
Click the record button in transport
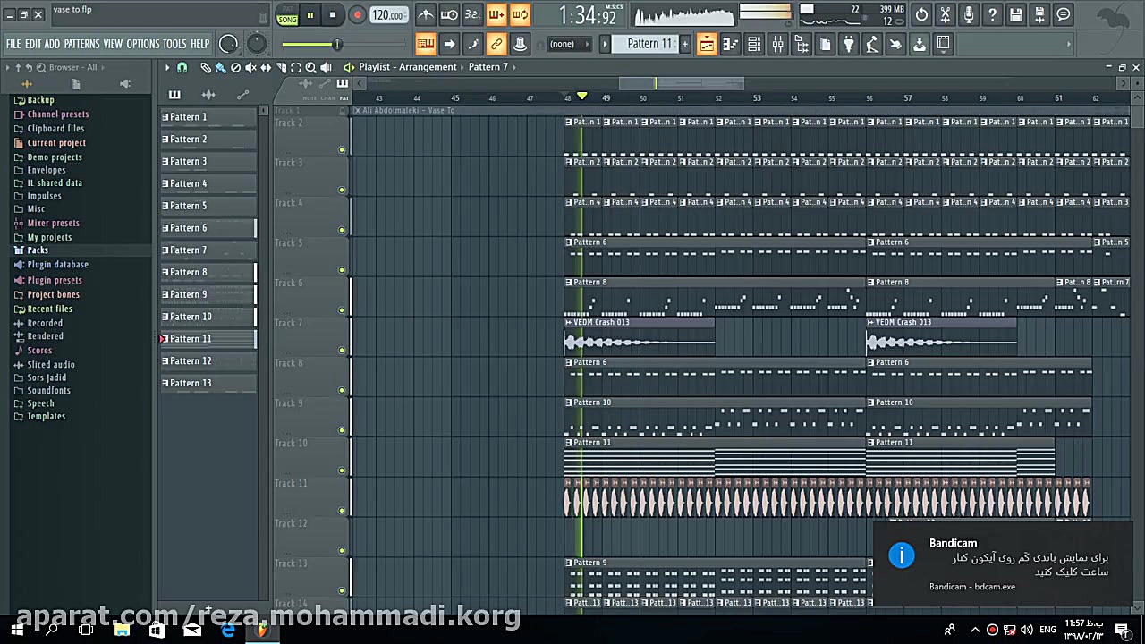356,15
